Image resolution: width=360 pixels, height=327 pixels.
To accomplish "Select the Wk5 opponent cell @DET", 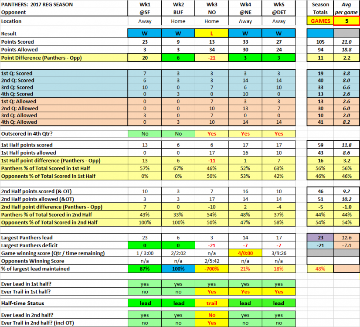I will [279, 13].
